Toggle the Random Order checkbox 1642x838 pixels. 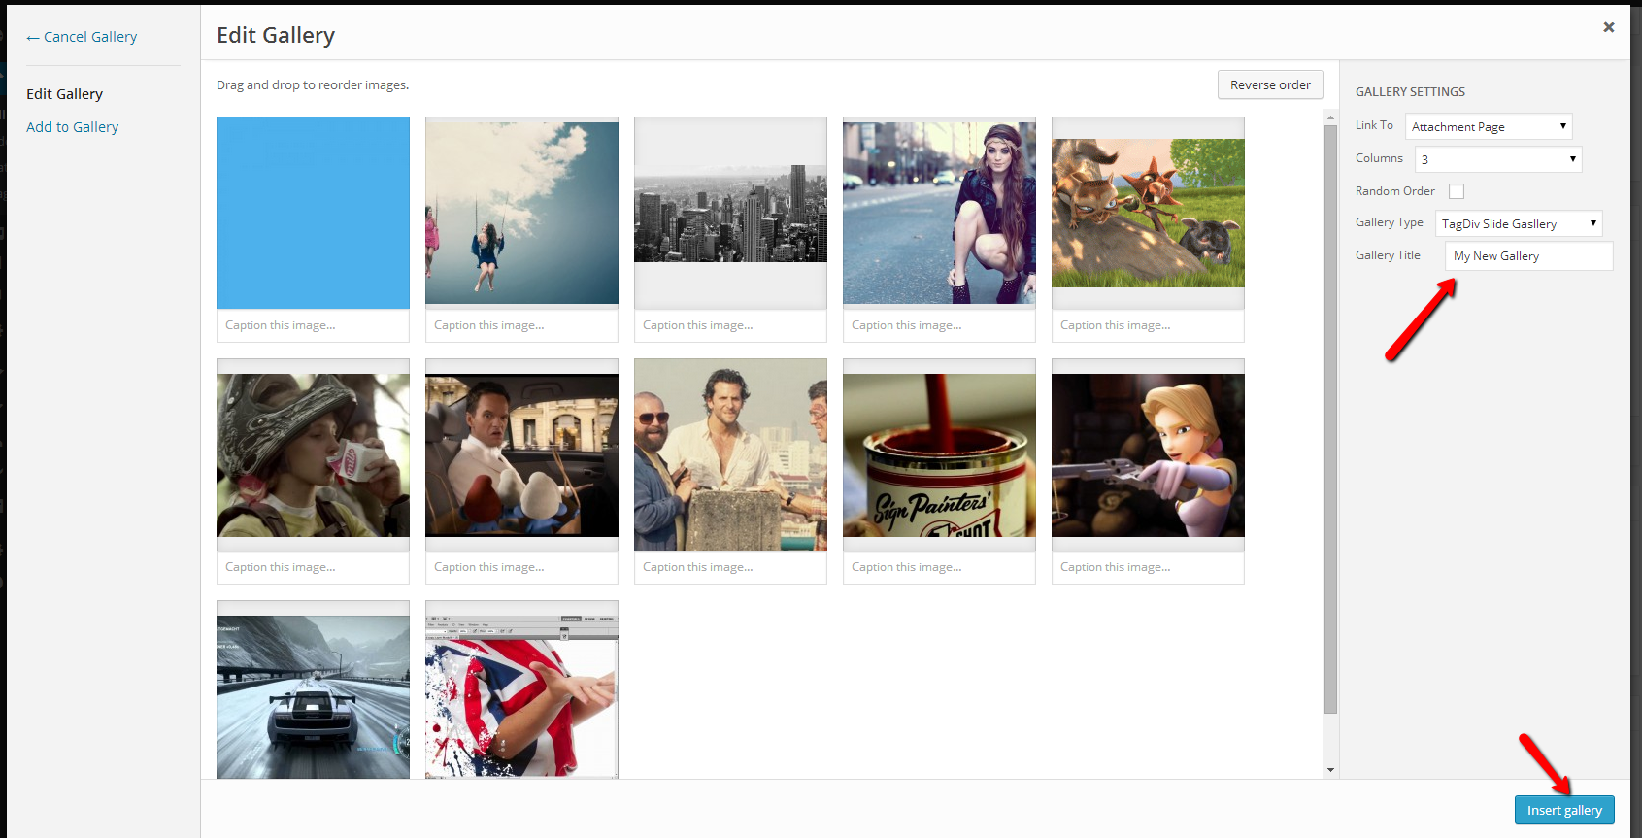(x=1456, y=191)
